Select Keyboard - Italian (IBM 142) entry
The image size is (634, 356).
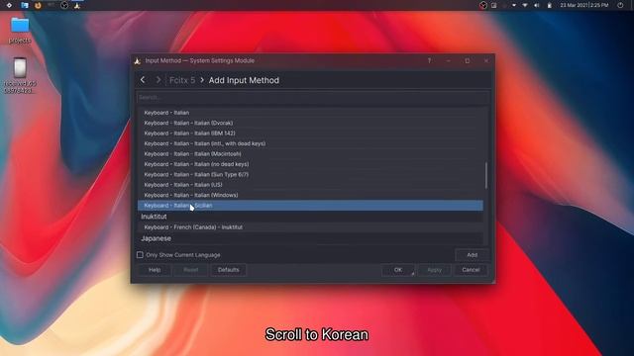point(310,133)
